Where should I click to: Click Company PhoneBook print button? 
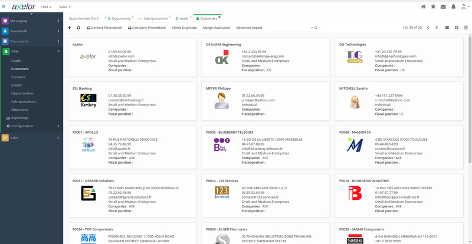pyautogui.click(x=147, y=28)
